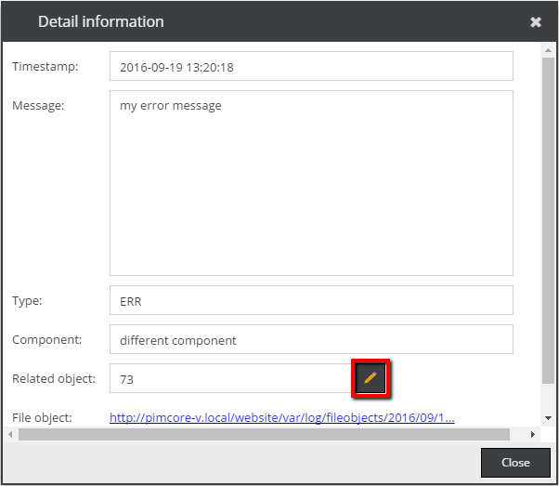Click the Component field

coord(311,339)
